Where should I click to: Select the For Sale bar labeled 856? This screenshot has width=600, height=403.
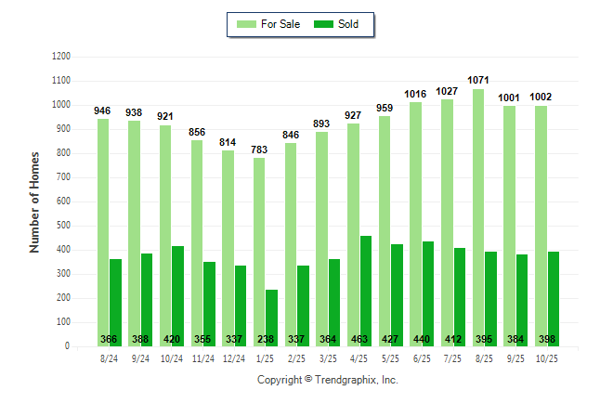coord(196,243)
